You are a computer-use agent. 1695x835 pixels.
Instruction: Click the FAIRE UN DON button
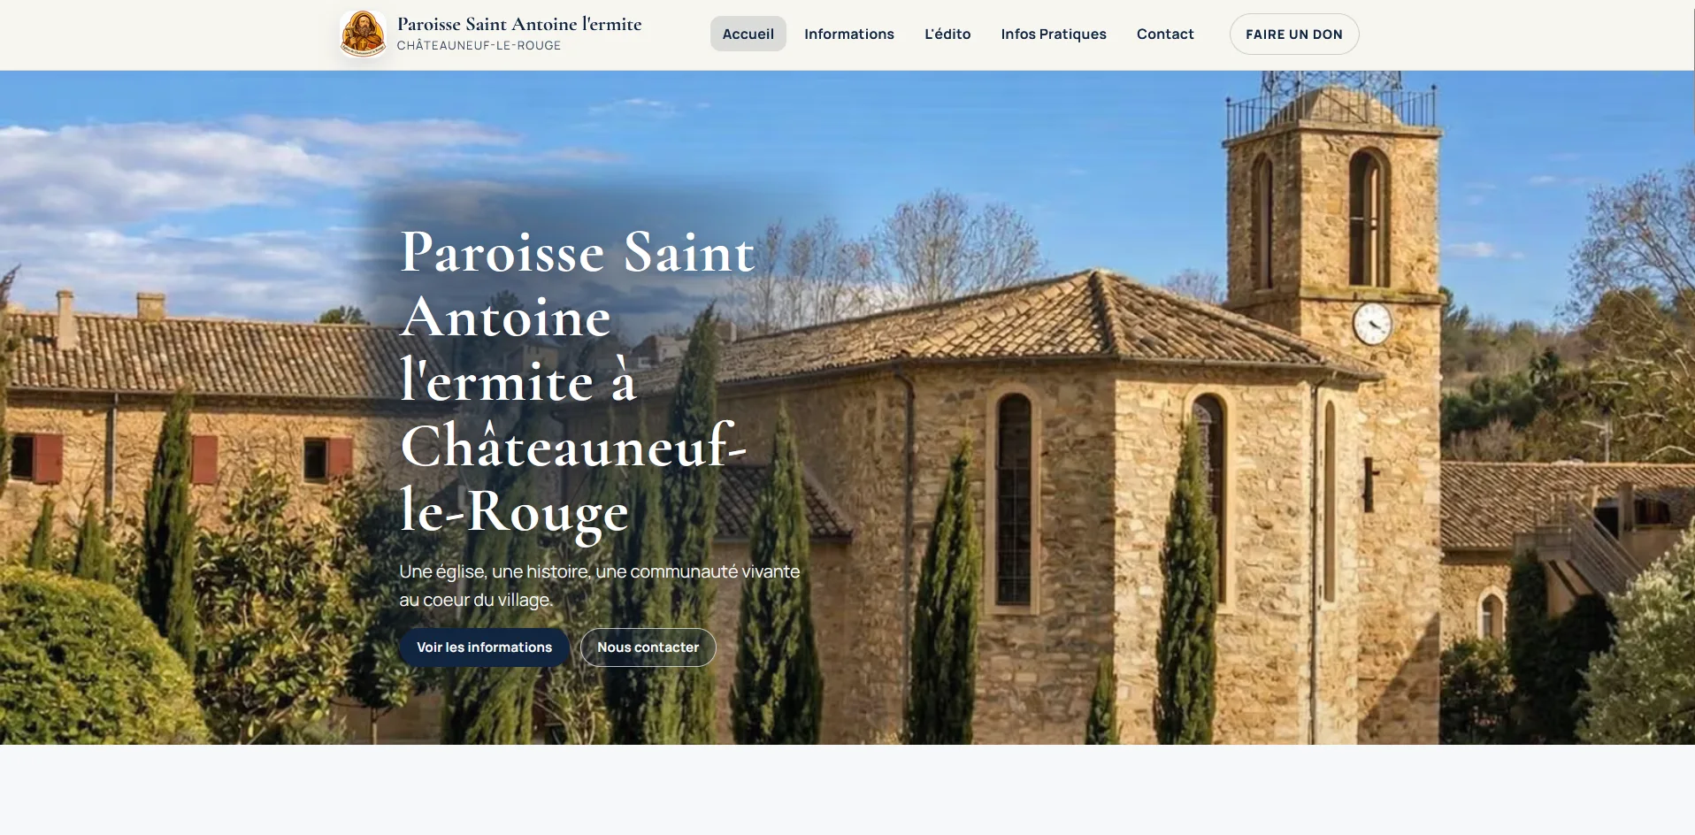[1294, 34]
